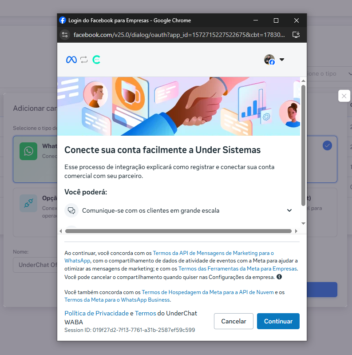The image size is (352, 355).
Task: Open the 'tipo' dropdown in background page
Action: click(x=329, y=74)
